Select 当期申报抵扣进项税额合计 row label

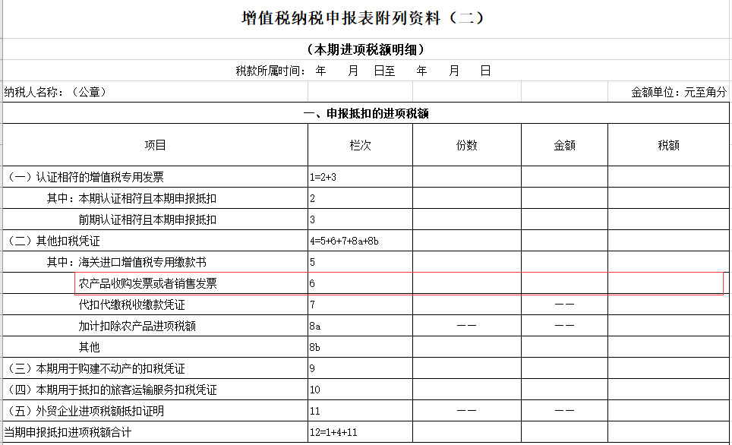[68, 432]
